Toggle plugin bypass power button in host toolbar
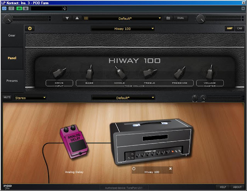The image size is (247, 191). [x=4, y=8]
